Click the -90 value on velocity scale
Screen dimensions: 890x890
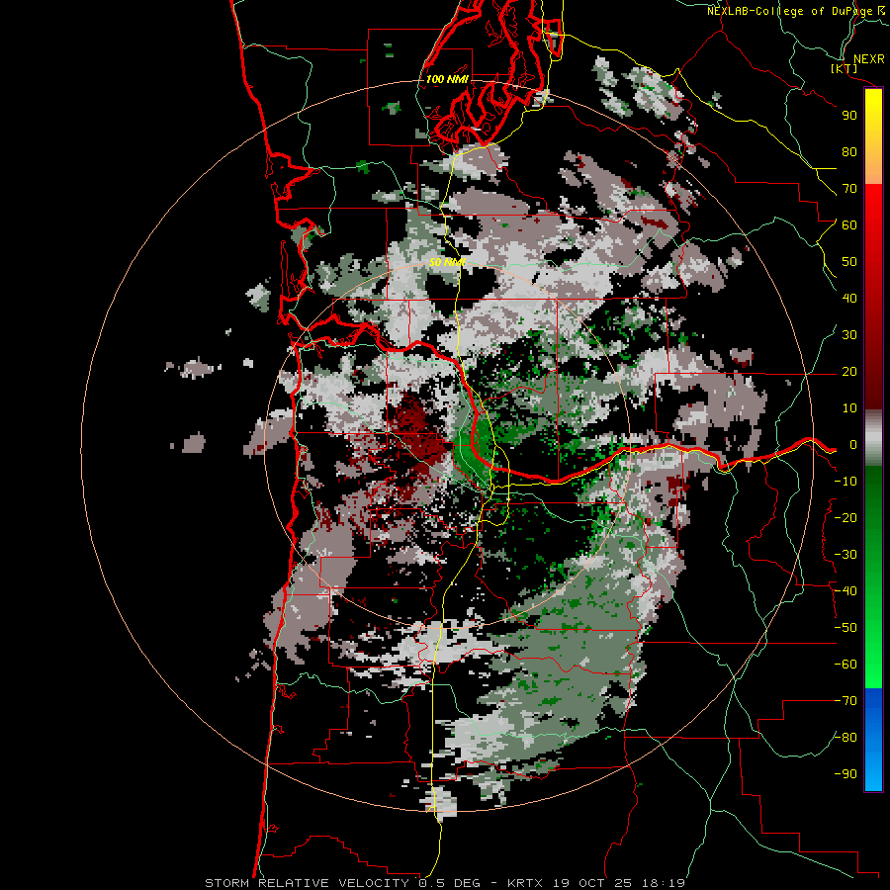[845, 774]
